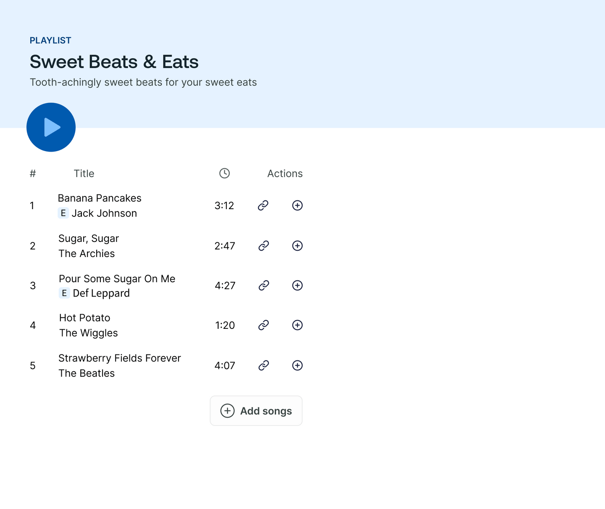Click the Add songs button
The width and height of the screenshot is (605, 509).
tap(256, 411)
